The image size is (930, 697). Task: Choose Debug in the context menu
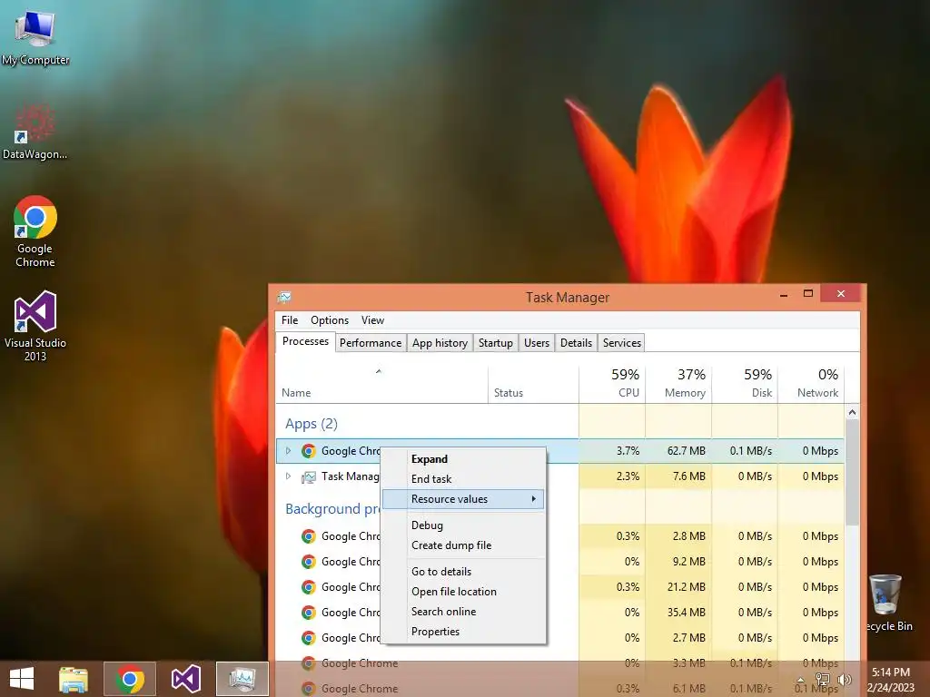[x=462, y=525]
